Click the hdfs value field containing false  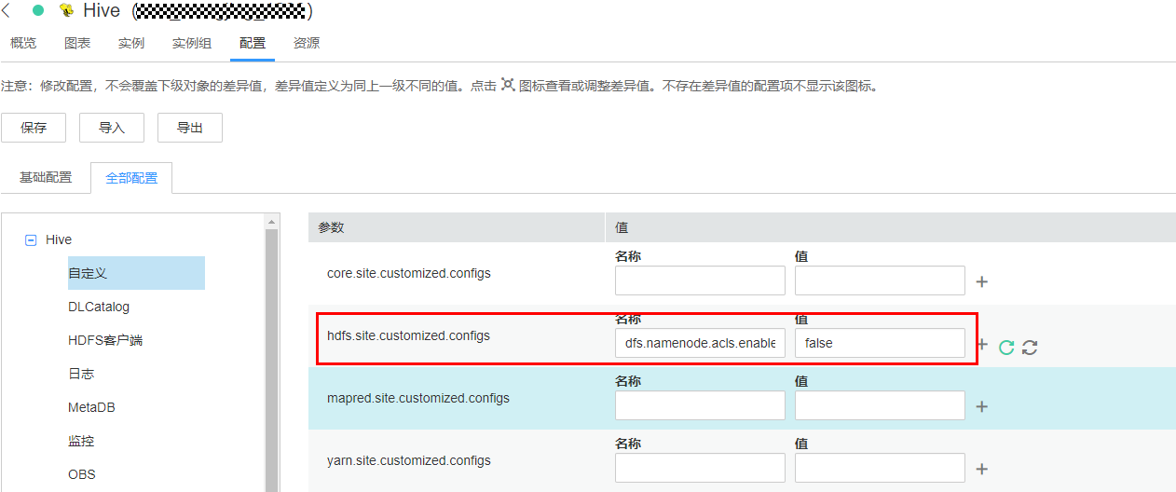point(880,343)
